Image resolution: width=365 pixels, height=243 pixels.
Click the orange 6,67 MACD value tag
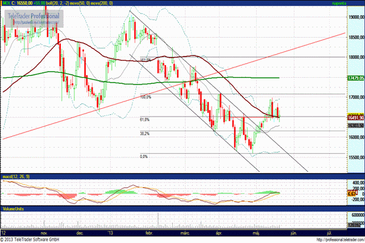352,194
